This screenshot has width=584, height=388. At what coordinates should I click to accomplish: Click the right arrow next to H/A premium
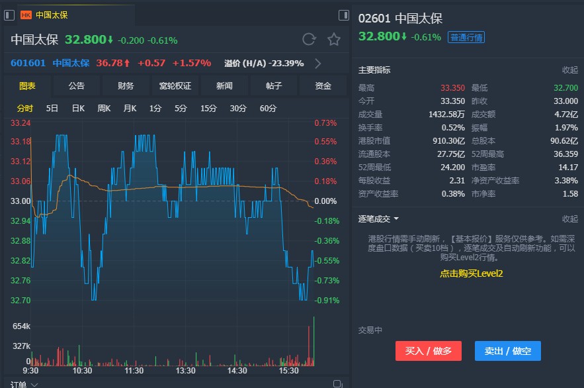pyautogui.click(x=318, y=64)
